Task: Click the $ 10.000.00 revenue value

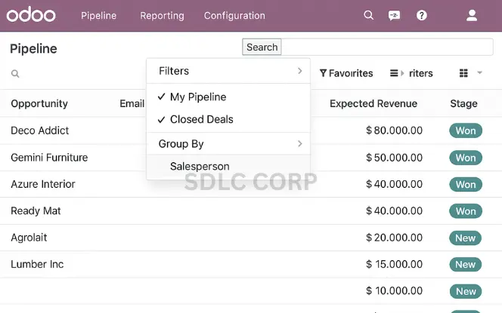Action: click(394, 290)
